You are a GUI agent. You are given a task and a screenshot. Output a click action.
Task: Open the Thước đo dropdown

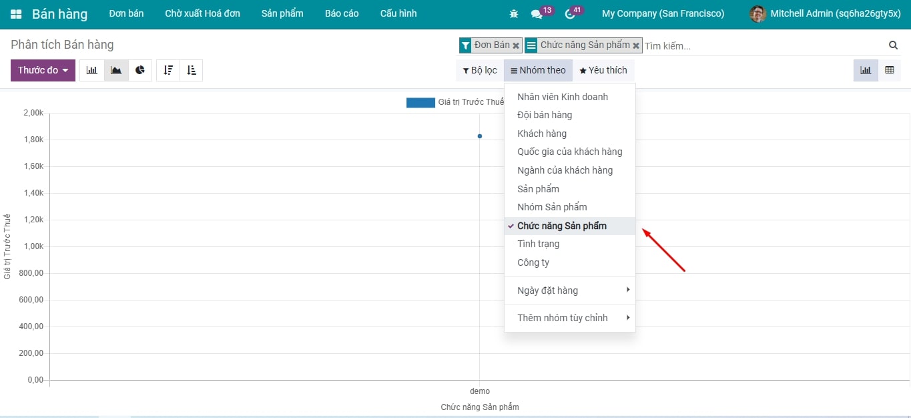pyautogui.click(x=43, y=70)
